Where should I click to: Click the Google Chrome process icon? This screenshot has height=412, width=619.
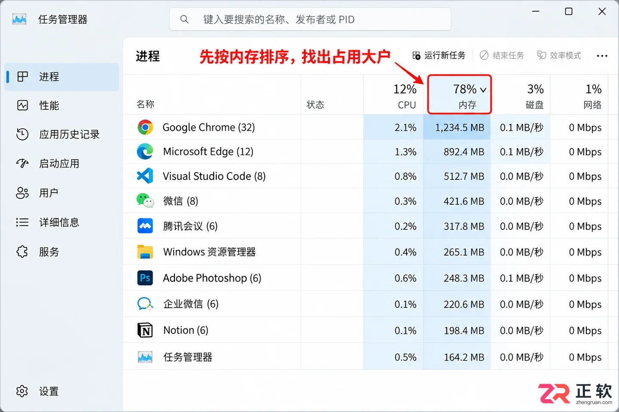[145, 127]
